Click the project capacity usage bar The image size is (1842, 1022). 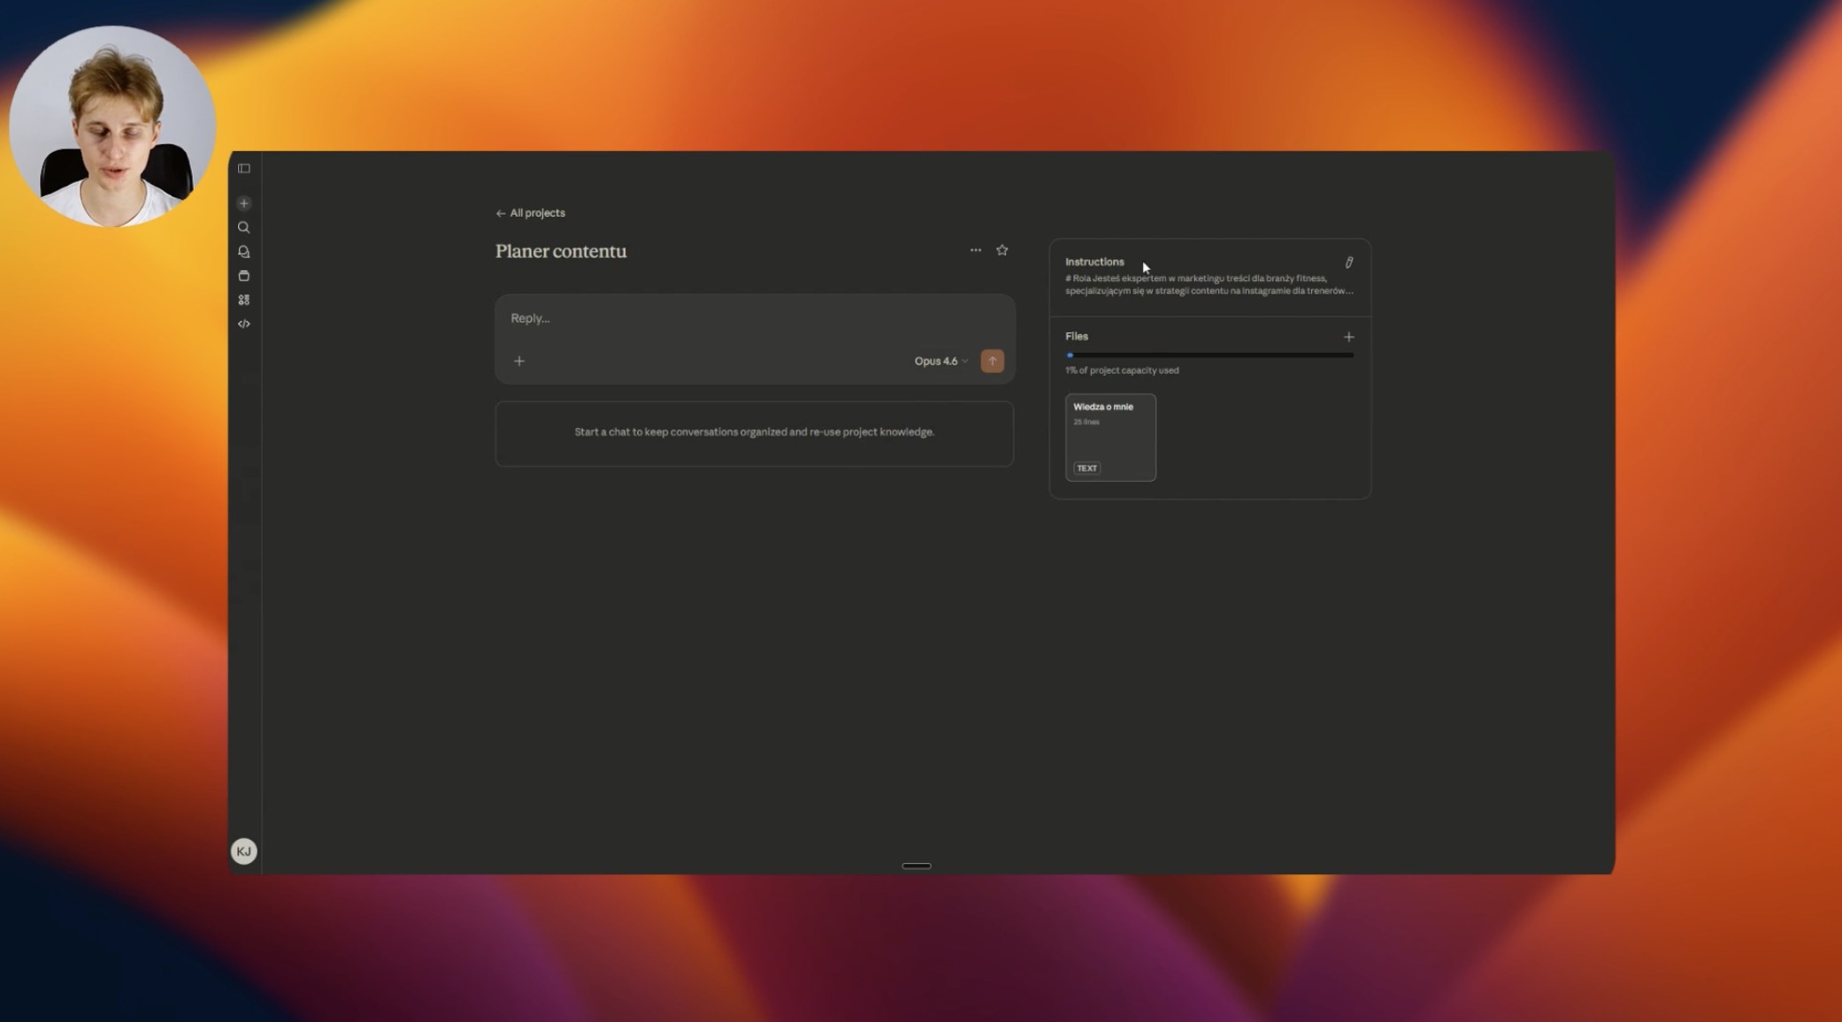coord(1209,355)
